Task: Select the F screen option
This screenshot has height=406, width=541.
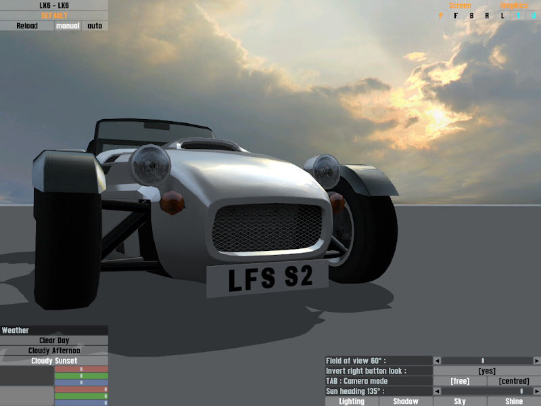Action: click(x=456, y=16)
